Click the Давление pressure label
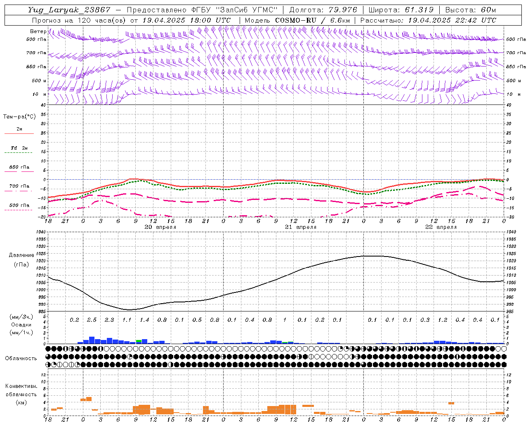 [x=21, y=255]
